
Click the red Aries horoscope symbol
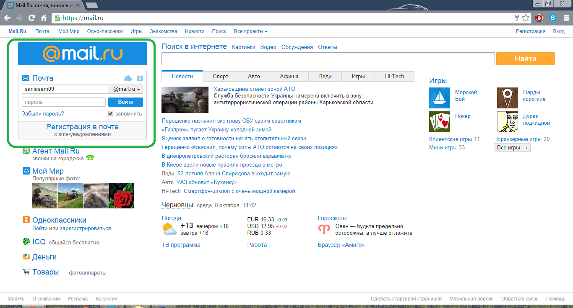click(x=324, y=229)
